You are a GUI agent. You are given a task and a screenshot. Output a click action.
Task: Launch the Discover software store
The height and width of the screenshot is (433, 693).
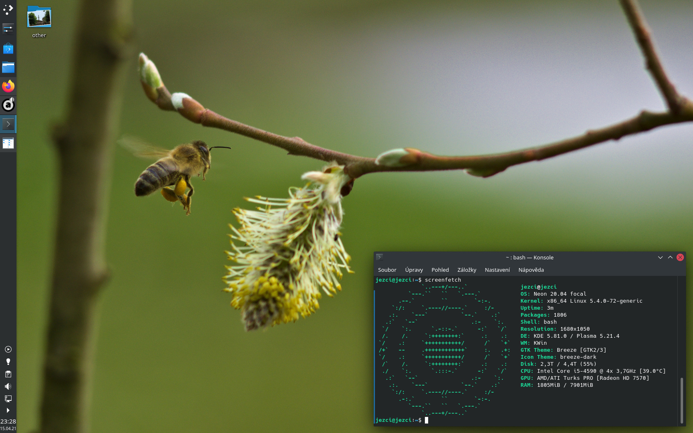click(8, 49)
